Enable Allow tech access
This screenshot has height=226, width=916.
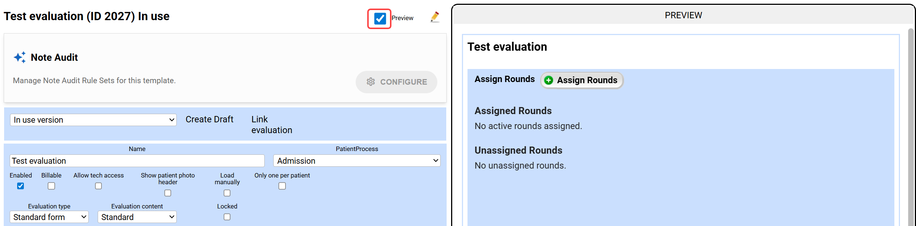click(98, 186)
